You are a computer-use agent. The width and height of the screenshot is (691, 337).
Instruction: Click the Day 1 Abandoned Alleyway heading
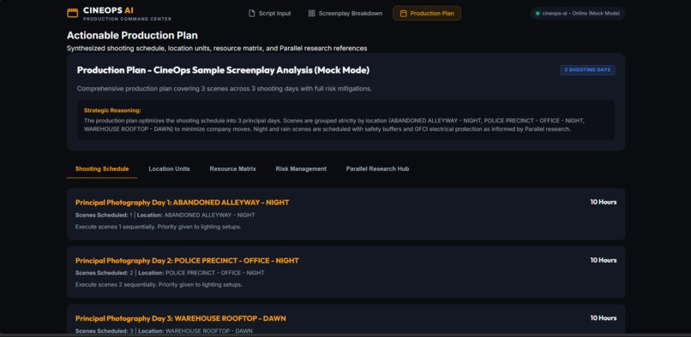(x=182, y=203)
